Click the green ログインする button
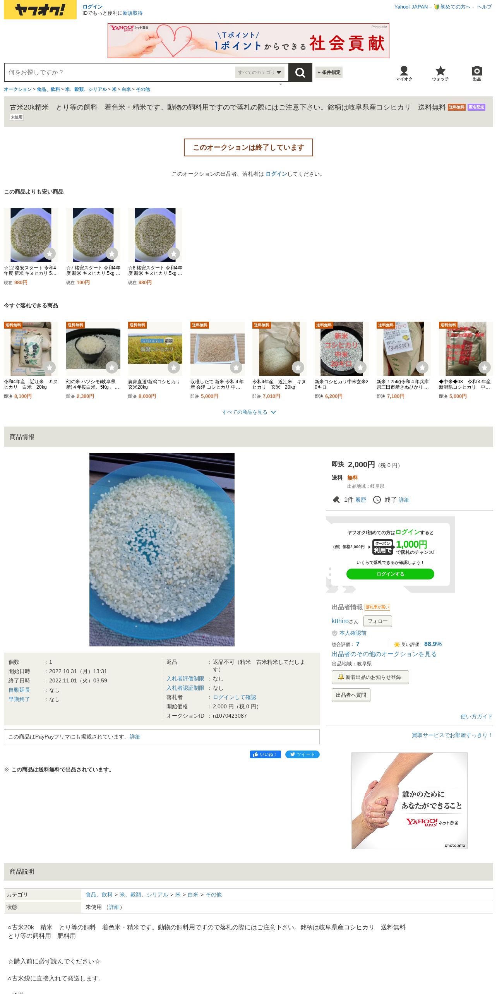This screenshot has width=497, height=994. click(390, 574)
